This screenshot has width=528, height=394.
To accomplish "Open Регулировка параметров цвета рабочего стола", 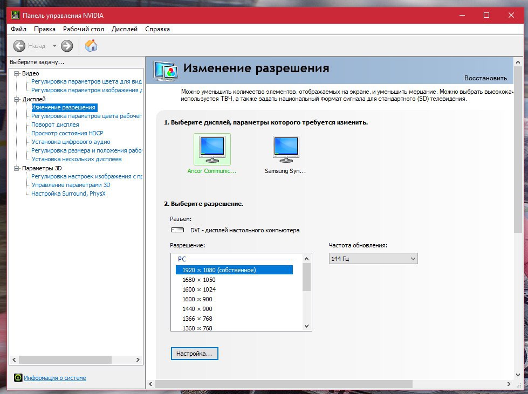I will (x=86, y=116).
